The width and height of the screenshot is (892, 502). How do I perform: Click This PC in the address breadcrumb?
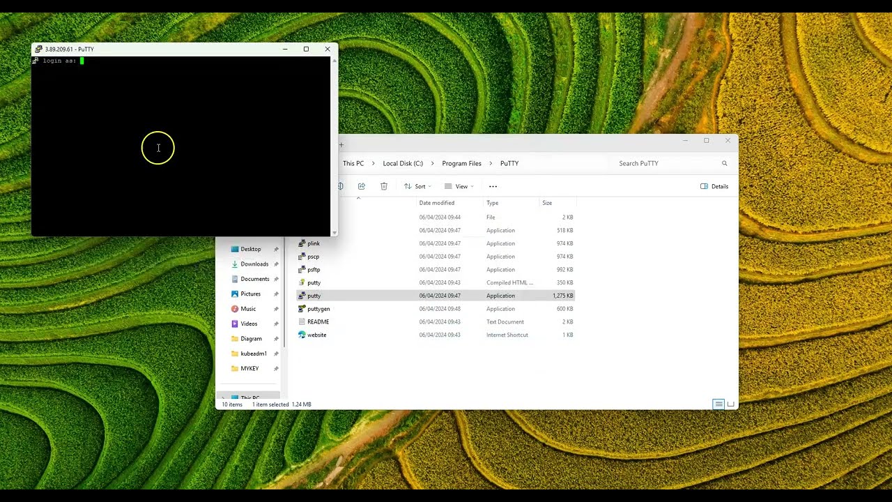pos(353,163)
